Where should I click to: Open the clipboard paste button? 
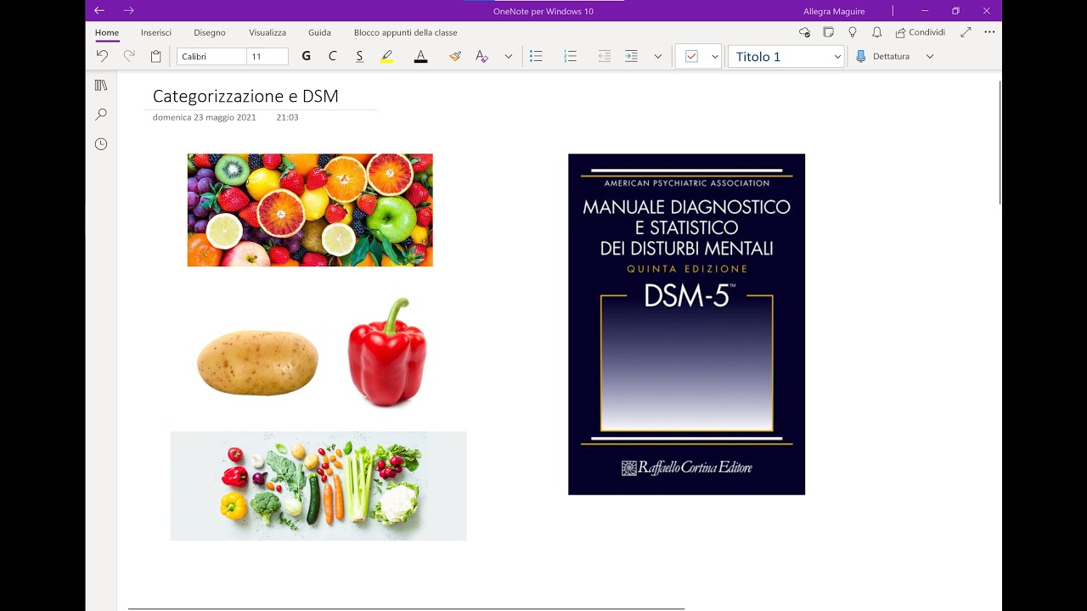[x=156, y=56]
